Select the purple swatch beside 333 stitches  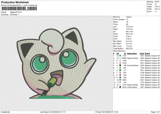point(120,75)
